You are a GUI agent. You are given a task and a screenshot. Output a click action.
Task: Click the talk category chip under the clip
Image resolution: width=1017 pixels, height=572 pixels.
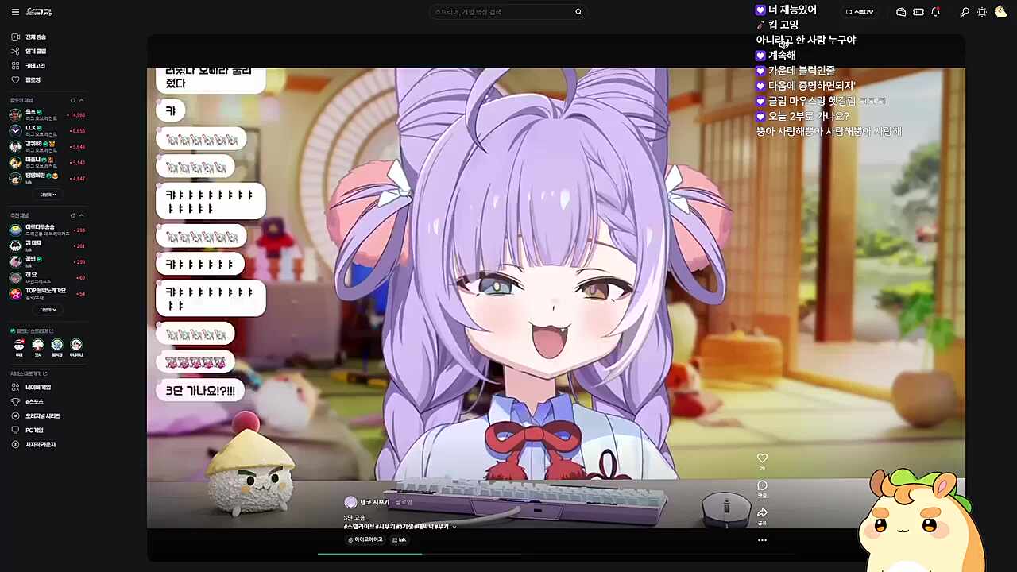[x=400, y=540]
